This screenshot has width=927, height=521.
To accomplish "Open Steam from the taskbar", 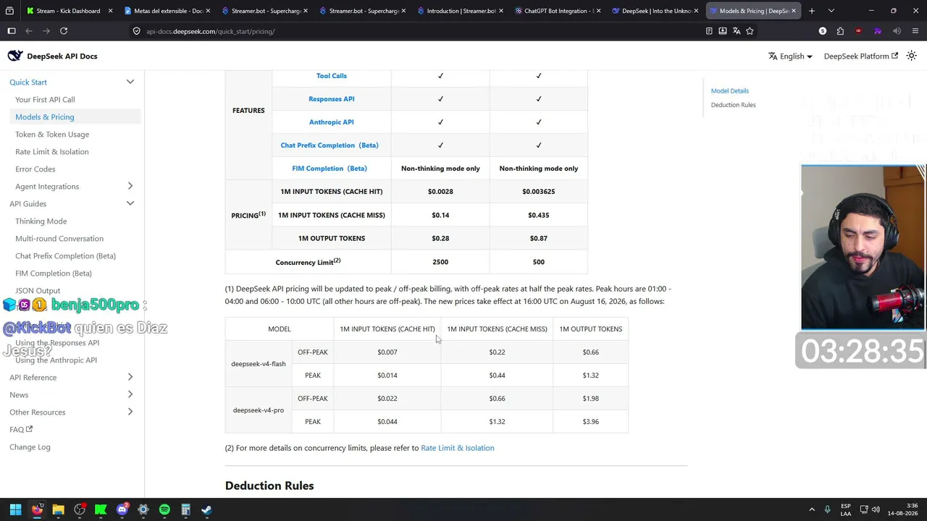I will coord(206,509).
